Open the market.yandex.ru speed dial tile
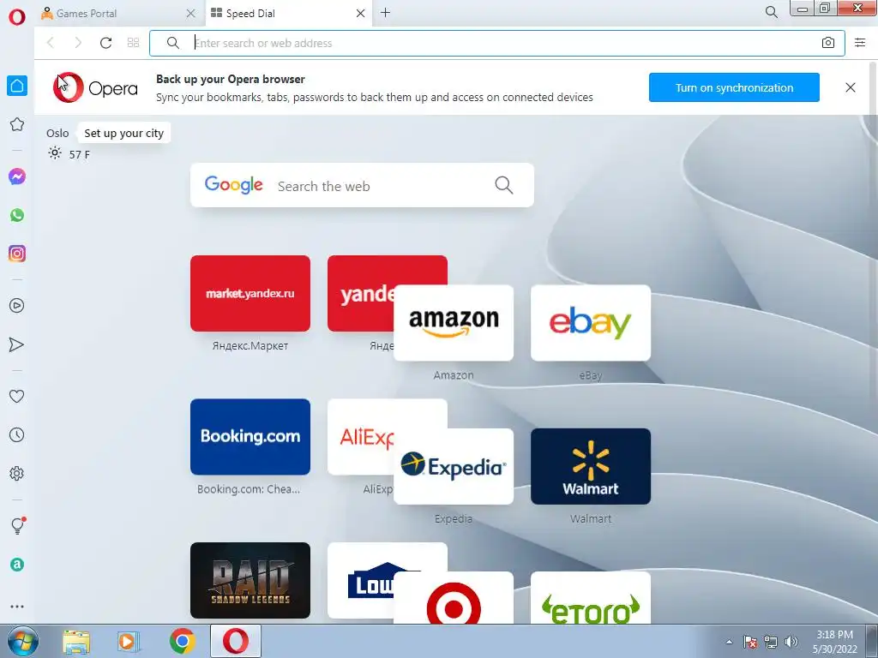878x658 pixels. tap(250, 293)
